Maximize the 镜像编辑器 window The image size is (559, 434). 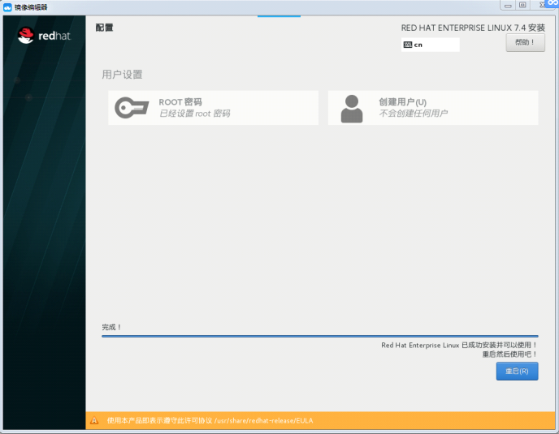pos(522,5)
